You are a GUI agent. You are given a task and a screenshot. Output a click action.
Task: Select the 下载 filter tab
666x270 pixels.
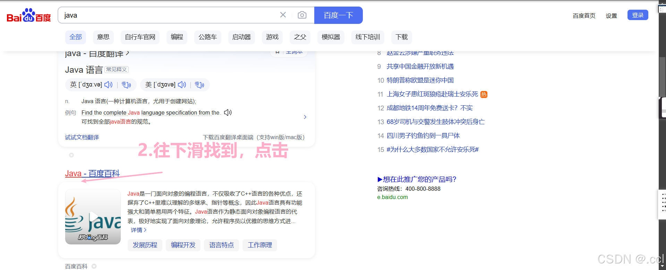(402, 37)
